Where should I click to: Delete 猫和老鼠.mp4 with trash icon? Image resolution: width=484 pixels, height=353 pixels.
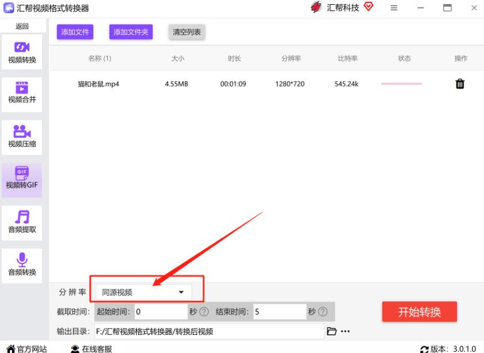460,84
